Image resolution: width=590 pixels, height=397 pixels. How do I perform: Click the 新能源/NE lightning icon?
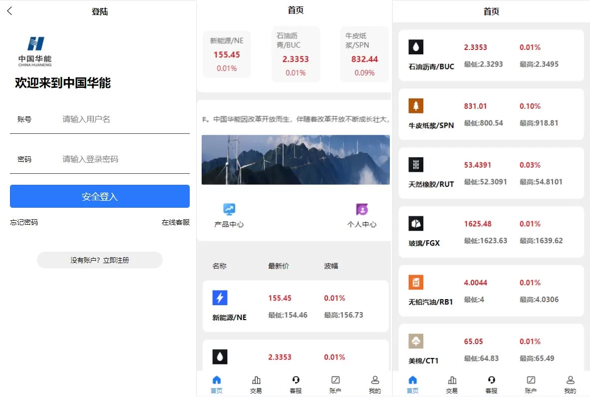(220, 298)
